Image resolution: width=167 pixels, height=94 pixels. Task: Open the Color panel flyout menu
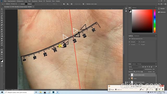156,8
